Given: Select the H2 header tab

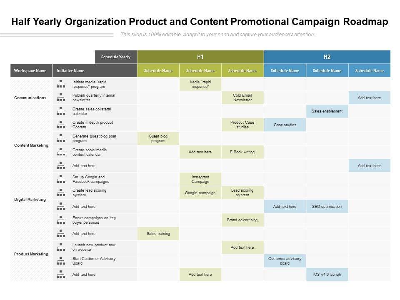Looking at the screenshot, I should click(327, 57).
